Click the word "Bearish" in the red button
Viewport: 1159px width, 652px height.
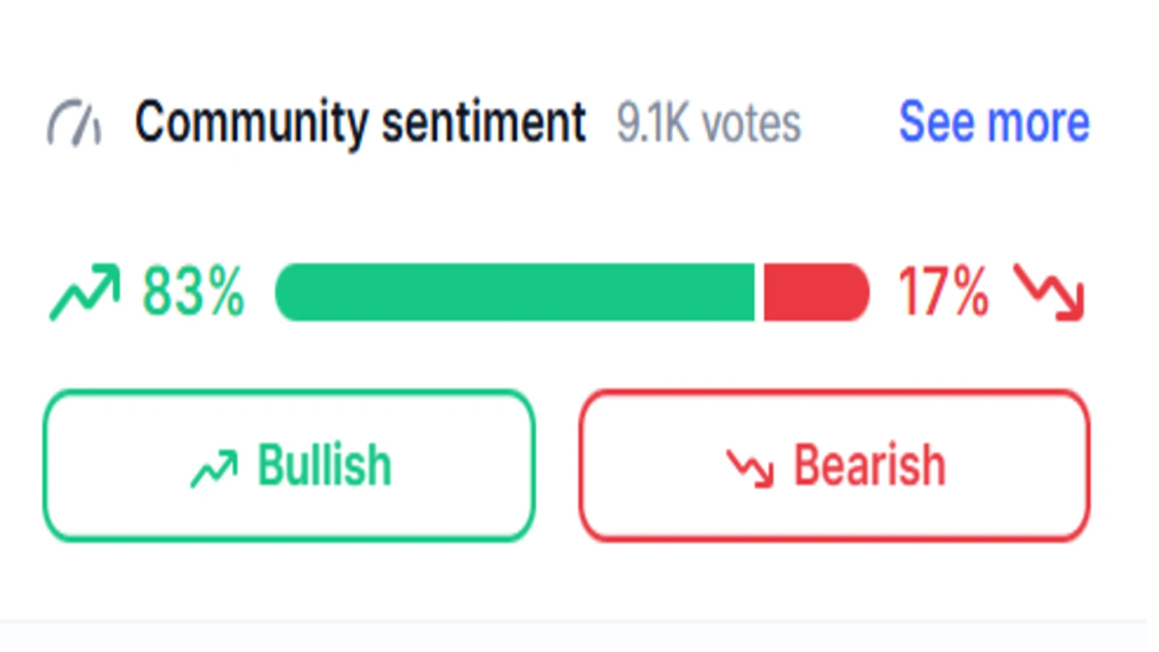(870, 465)
